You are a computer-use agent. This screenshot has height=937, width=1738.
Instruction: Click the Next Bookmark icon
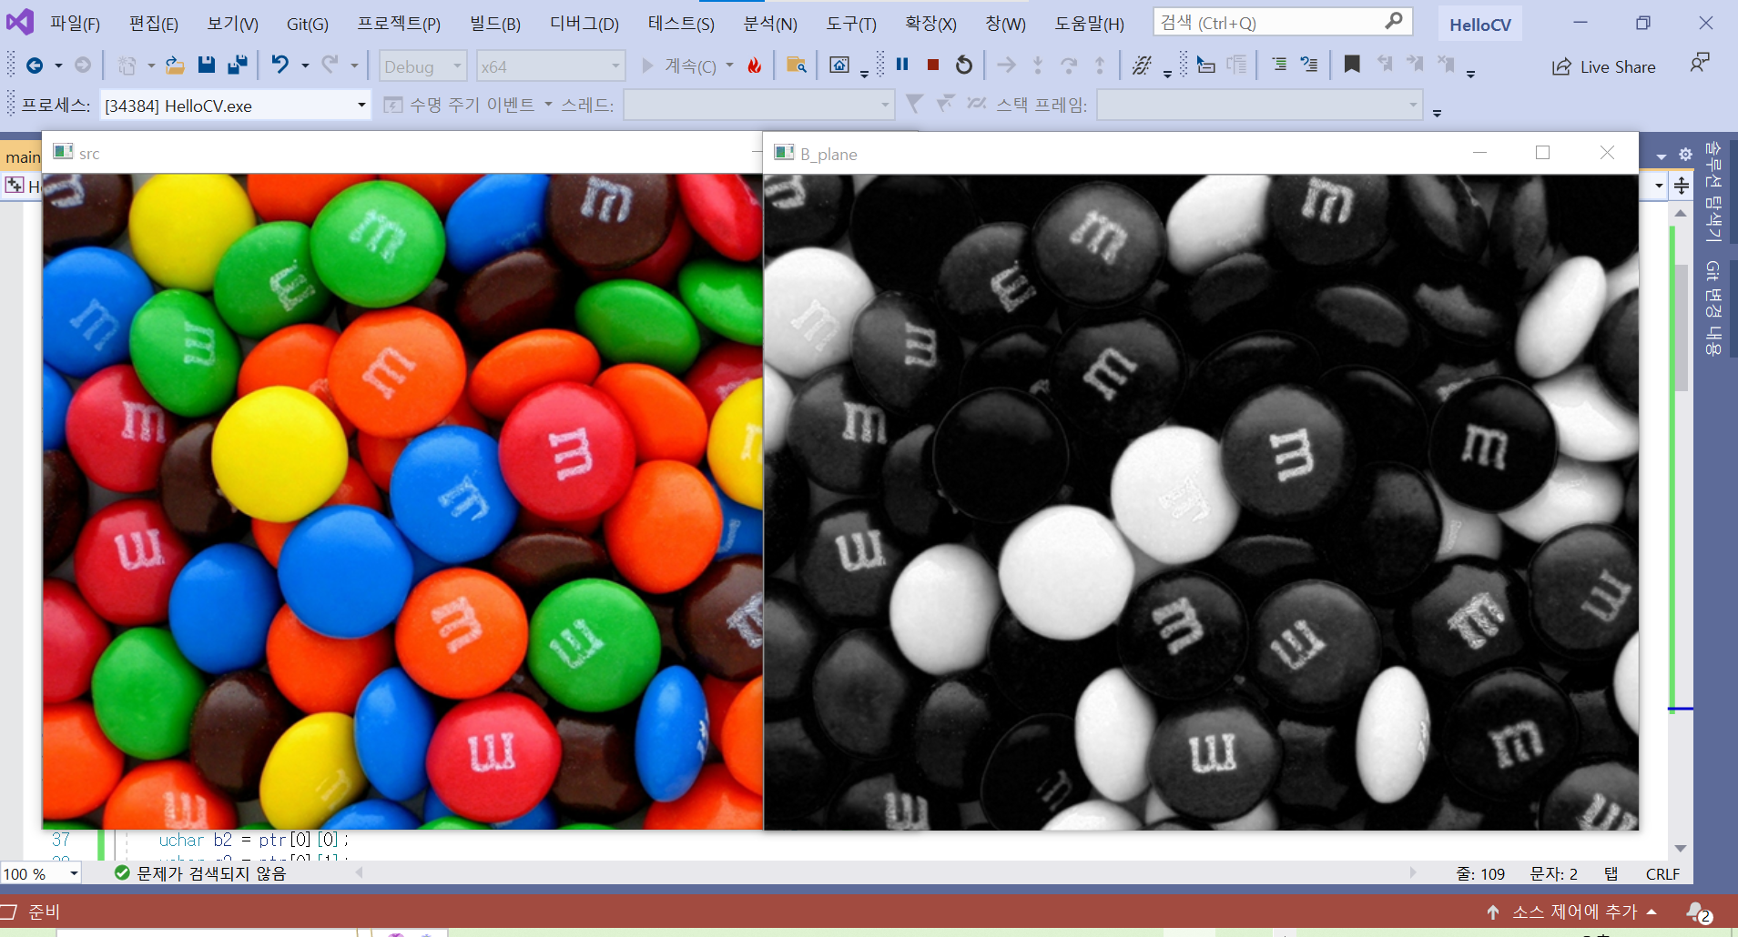1415,65
